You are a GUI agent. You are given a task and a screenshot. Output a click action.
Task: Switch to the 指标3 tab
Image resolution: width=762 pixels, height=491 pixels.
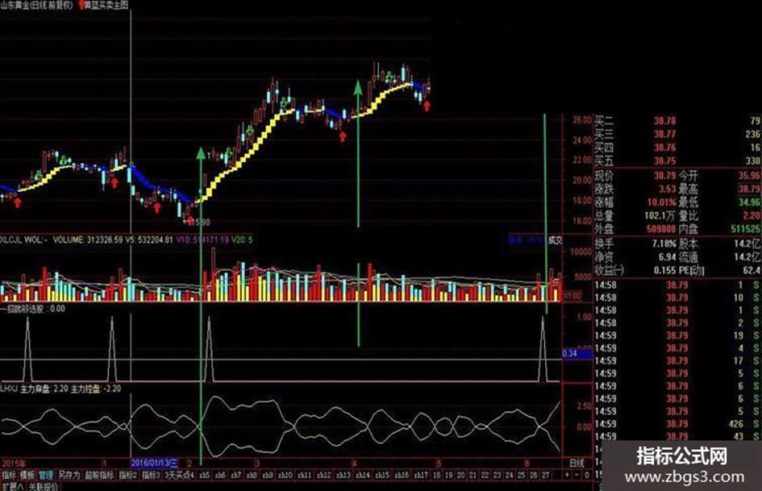click(x=151, y=475)
